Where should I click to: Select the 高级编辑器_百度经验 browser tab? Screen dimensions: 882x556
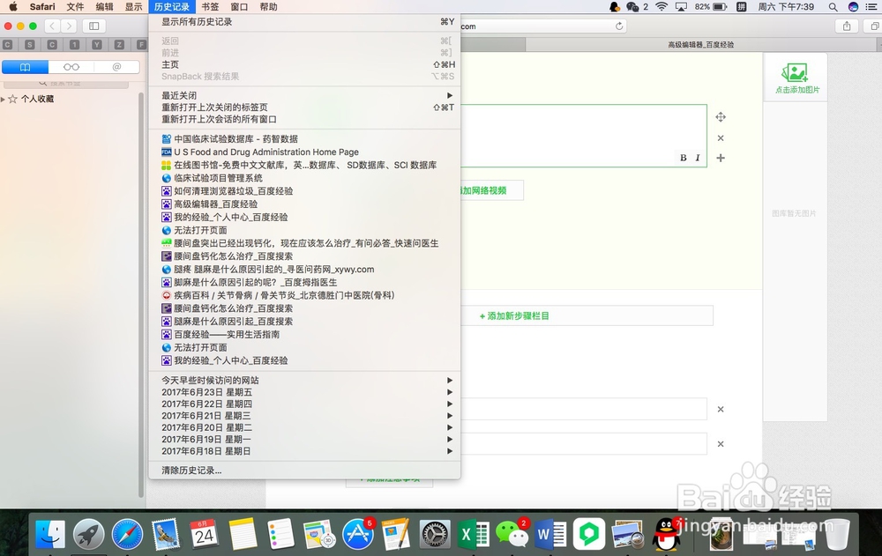click(x=700, y=44)
